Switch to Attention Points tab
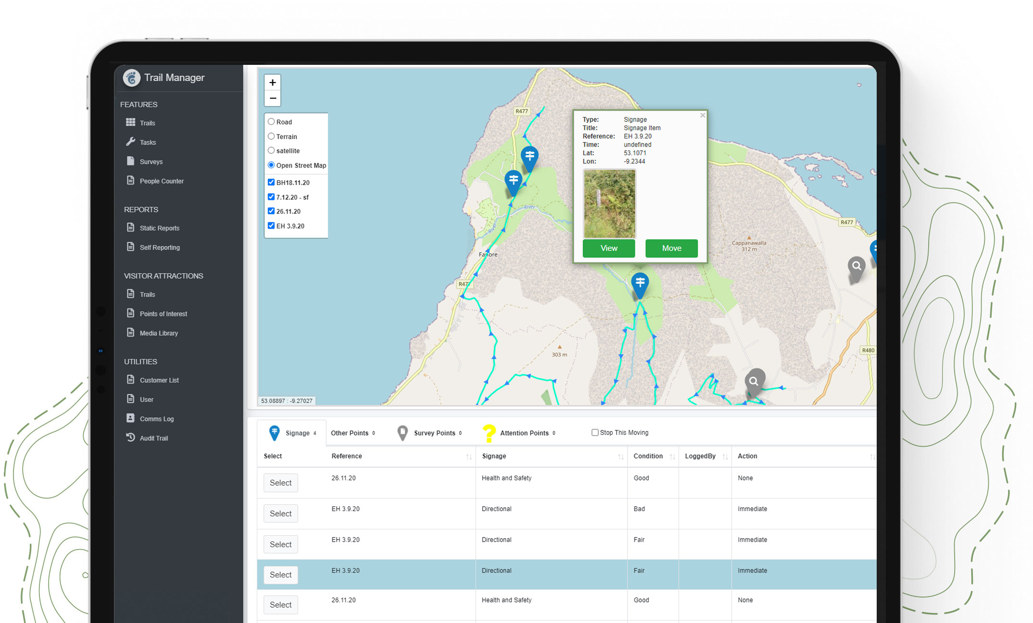Viewport: 1033px width, 623px height. 519,433
